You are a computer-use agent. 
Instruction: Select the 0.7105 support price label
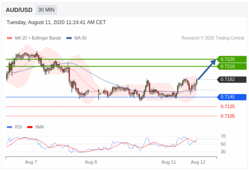[228, 116]
